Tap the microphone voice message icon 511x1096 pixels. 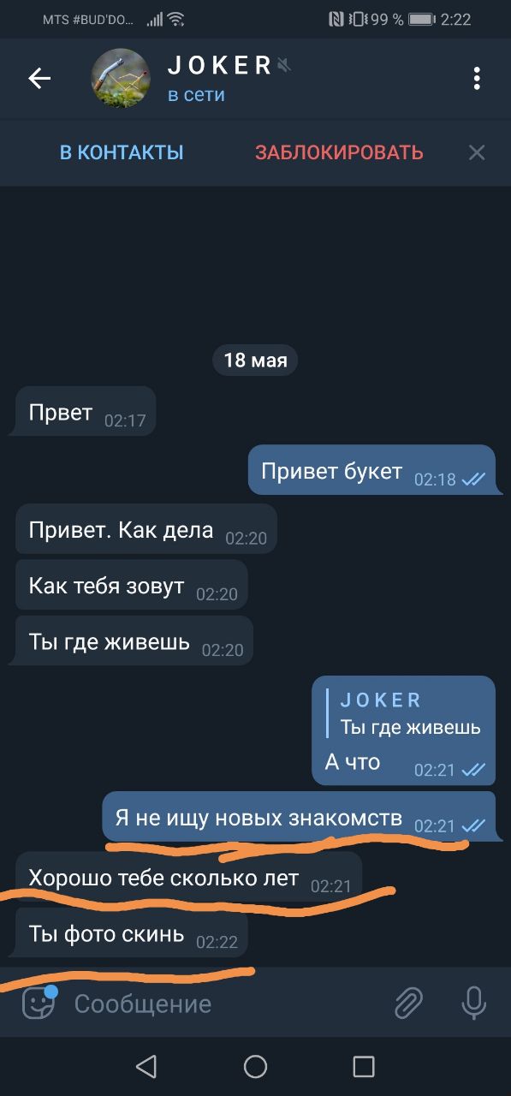coord(473,1003)
